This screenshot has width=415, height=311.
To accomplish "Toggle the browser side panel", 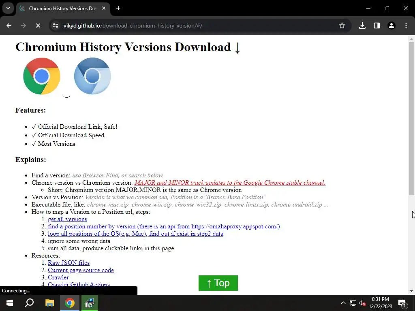I will (x=377, y=26).
